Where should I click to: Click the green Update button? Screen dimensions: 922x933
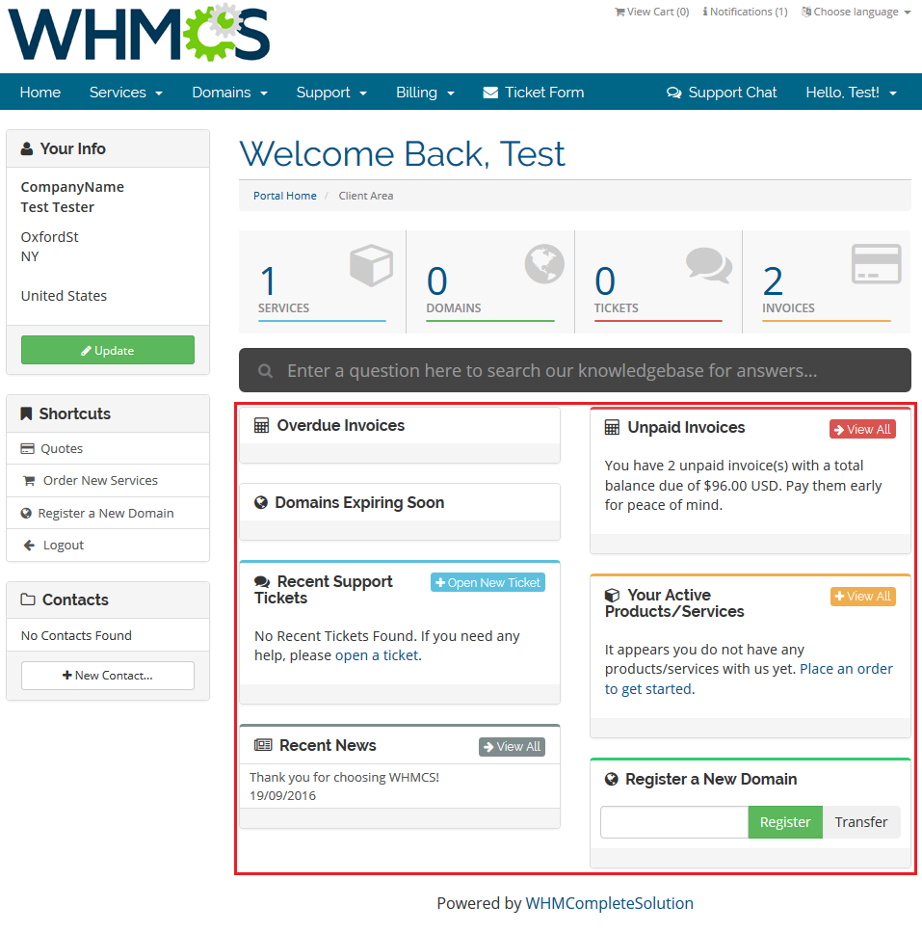click(x=108, y=350)
